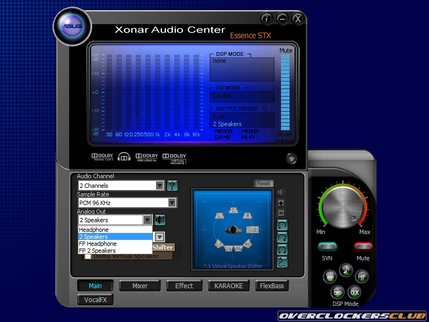Enable Music DSP mode note icon
429x322 pixels.
tap(346, 270)
